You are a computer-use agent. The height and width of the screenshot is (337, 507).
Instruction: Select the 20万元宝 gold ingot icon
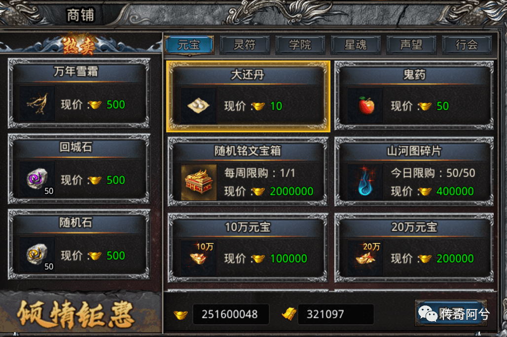[365, 258]
